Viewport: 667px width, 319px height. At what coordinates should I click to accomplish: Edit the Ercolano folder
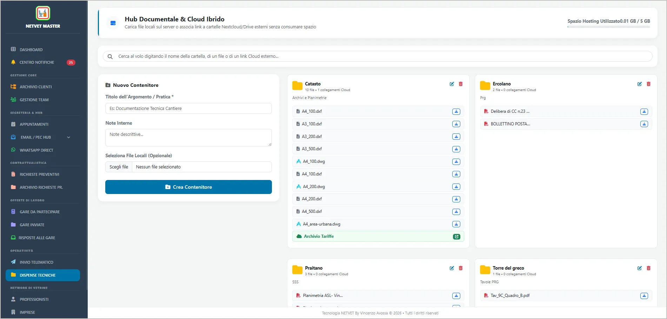[639, 84]
